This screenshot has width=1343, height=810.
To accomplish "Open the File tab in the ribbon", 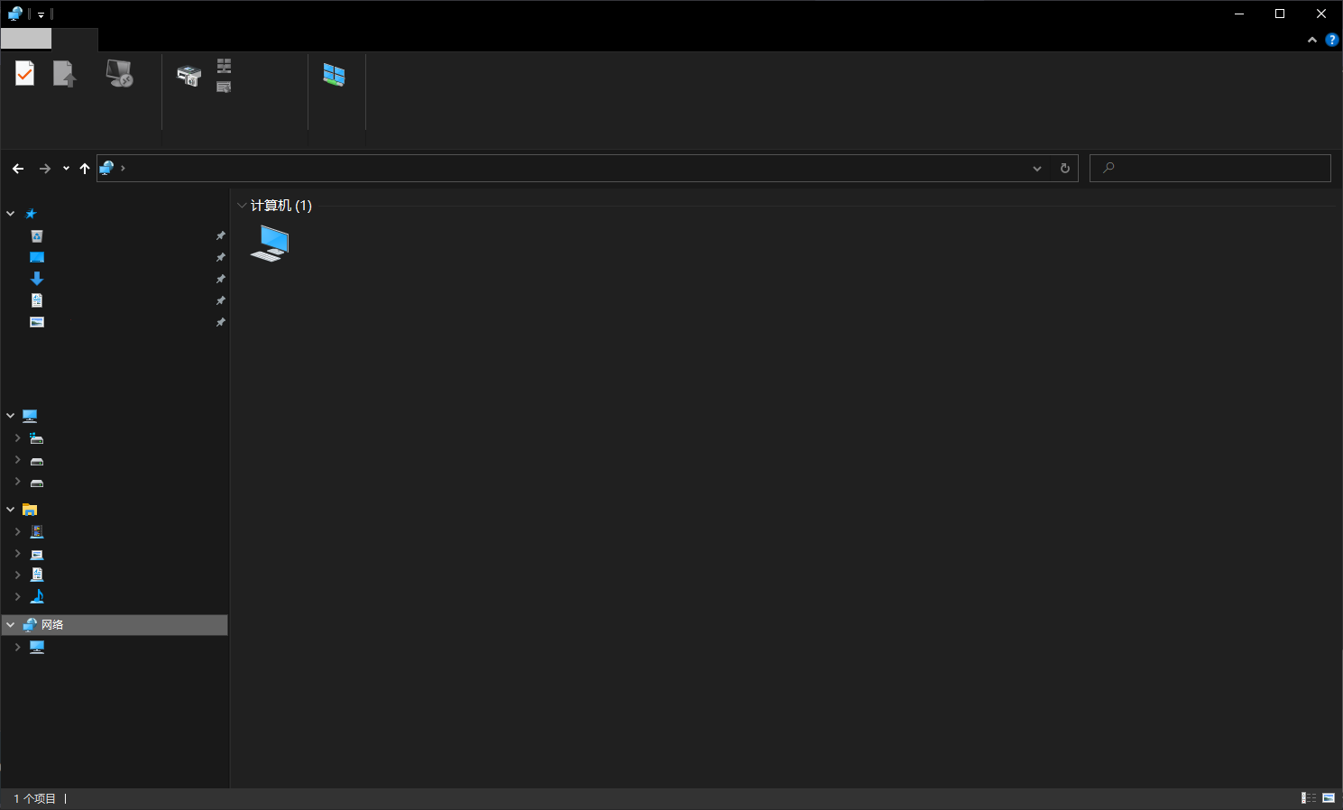I will pyautogui.click(x=26, y=39).
